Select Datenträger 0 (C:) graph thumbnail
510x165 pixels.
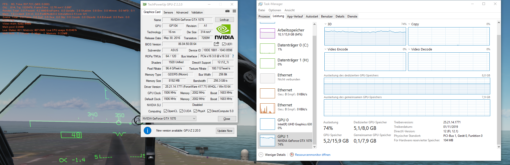[268, 48]
